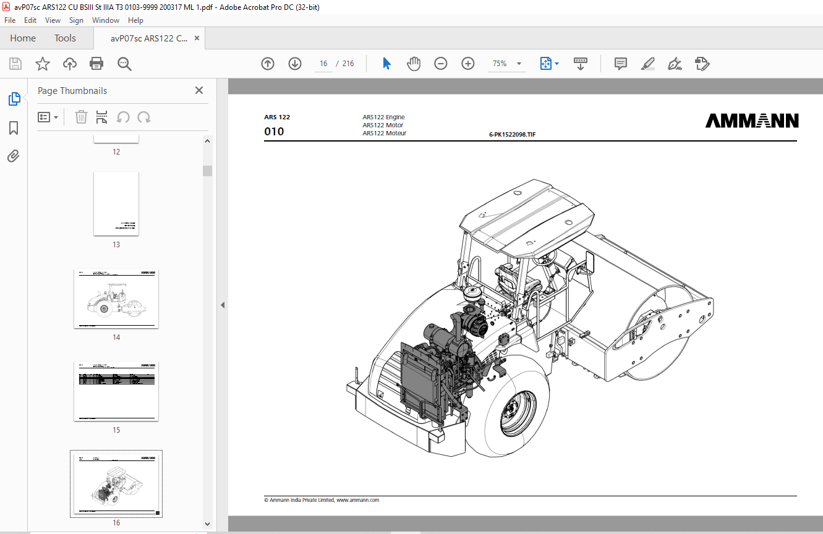Open the Sign menu
The height and width of the screenshot is (534, 823).
click(76, 20)
